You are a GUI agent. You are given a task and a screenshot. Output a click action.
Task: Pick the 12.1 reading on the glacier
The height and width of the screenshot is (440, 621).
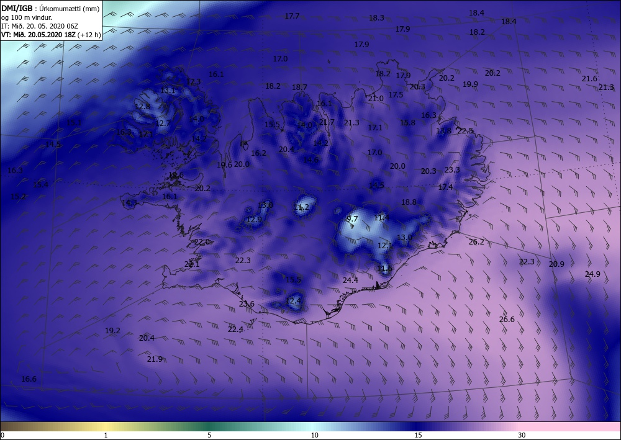click(x=385, y=246)
